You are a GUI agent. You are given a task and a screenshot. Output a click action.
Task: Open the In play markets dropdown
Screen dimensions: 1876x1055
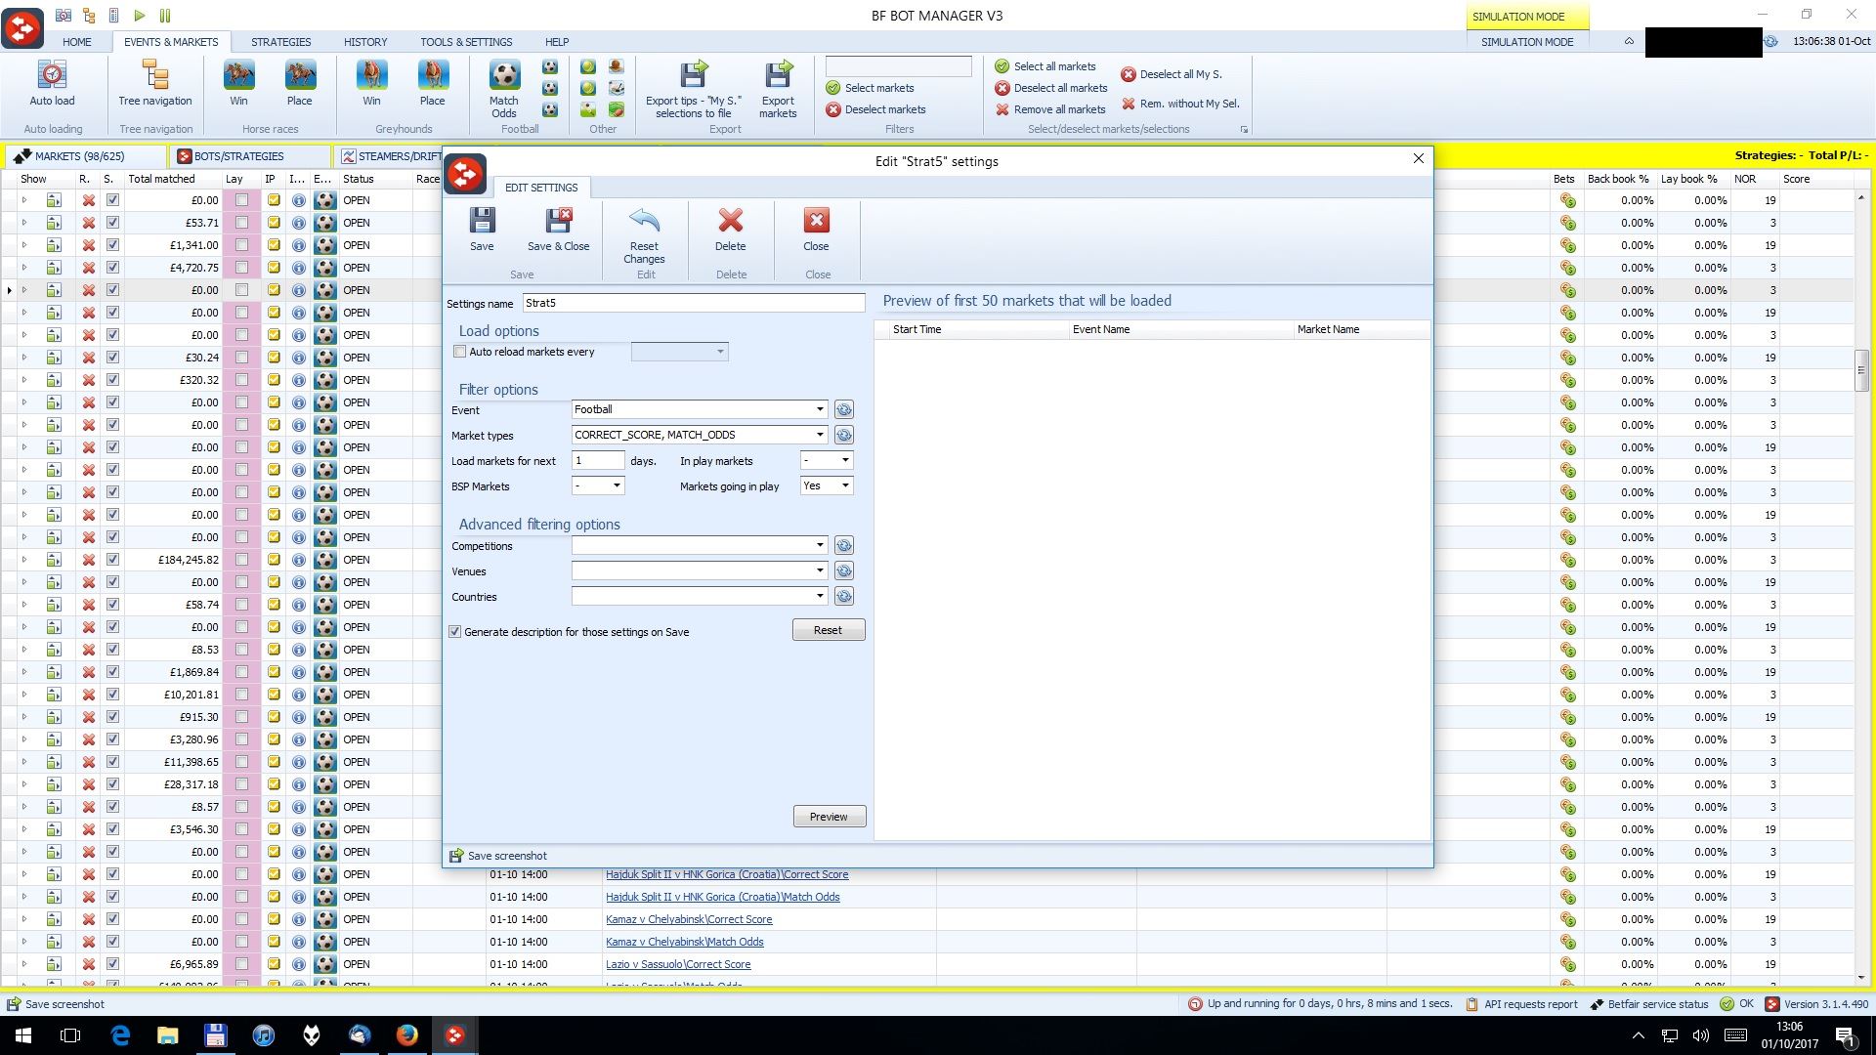coord(845,460)
